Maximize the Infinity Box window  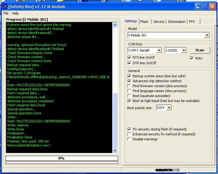tap(205, 6)
